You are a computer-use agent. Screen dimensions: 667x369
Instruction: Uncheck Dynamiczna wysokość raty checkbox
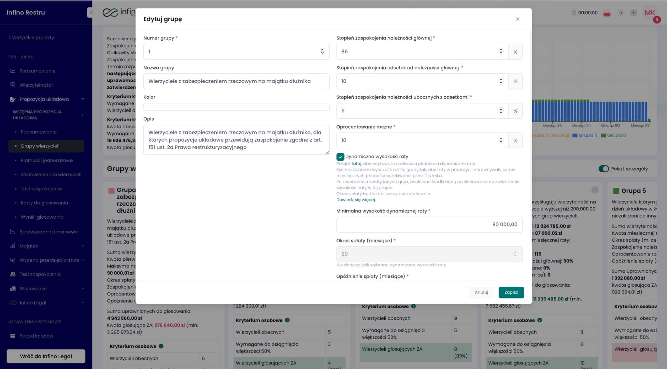[x=340, y=157]
